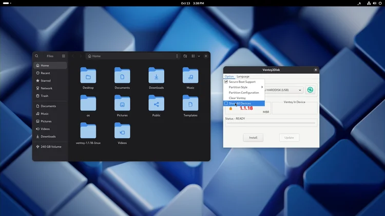Open the clock and date in top bar

point(192,3)
